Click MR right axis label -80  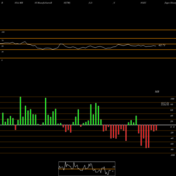[172, 150]
